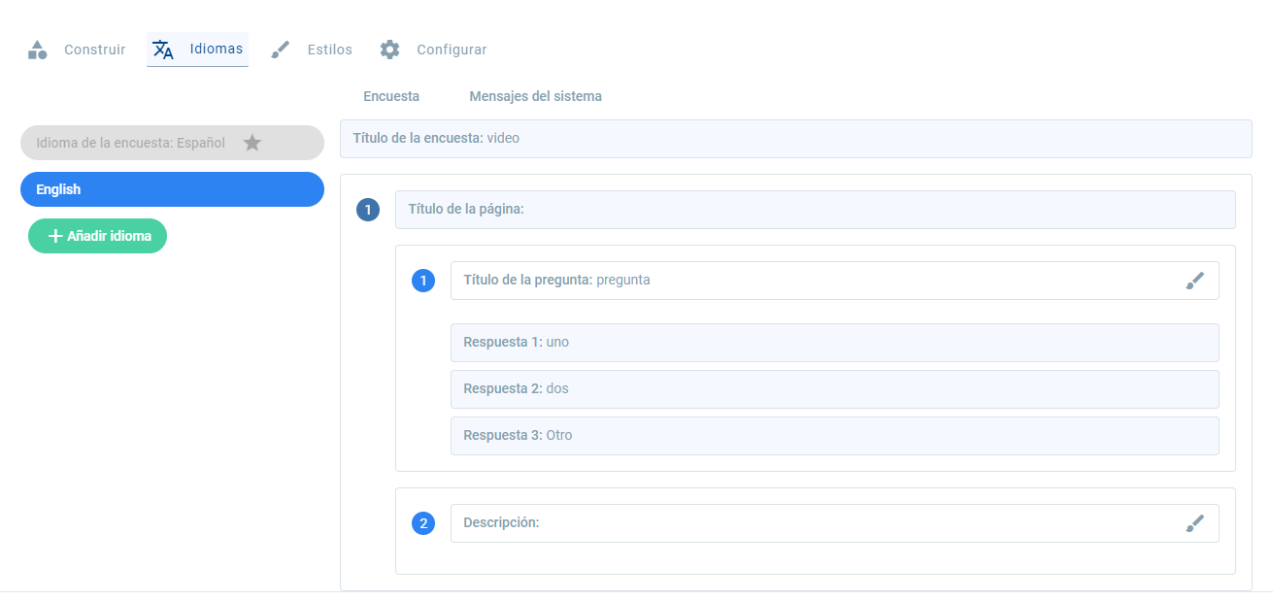1273x600 pixels.
Task: Open the Estilos tab
Action: 311,50
